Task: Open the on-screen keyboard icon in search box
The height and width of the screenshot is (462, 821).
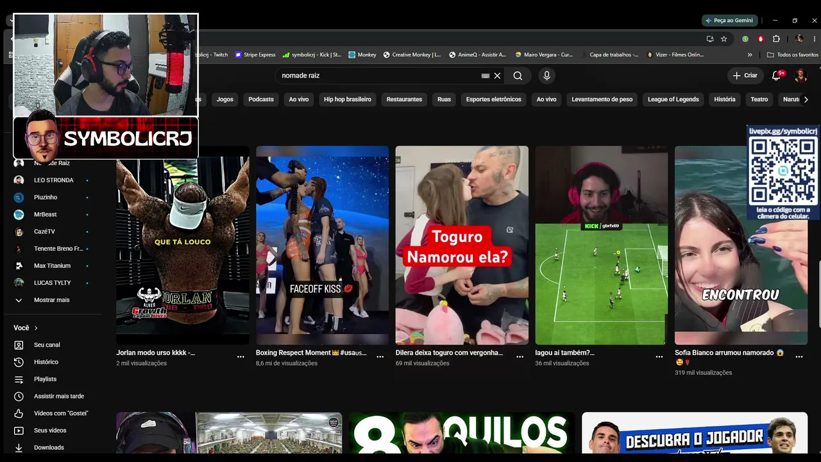Action: pyautogui.click(x=486, y=76)
